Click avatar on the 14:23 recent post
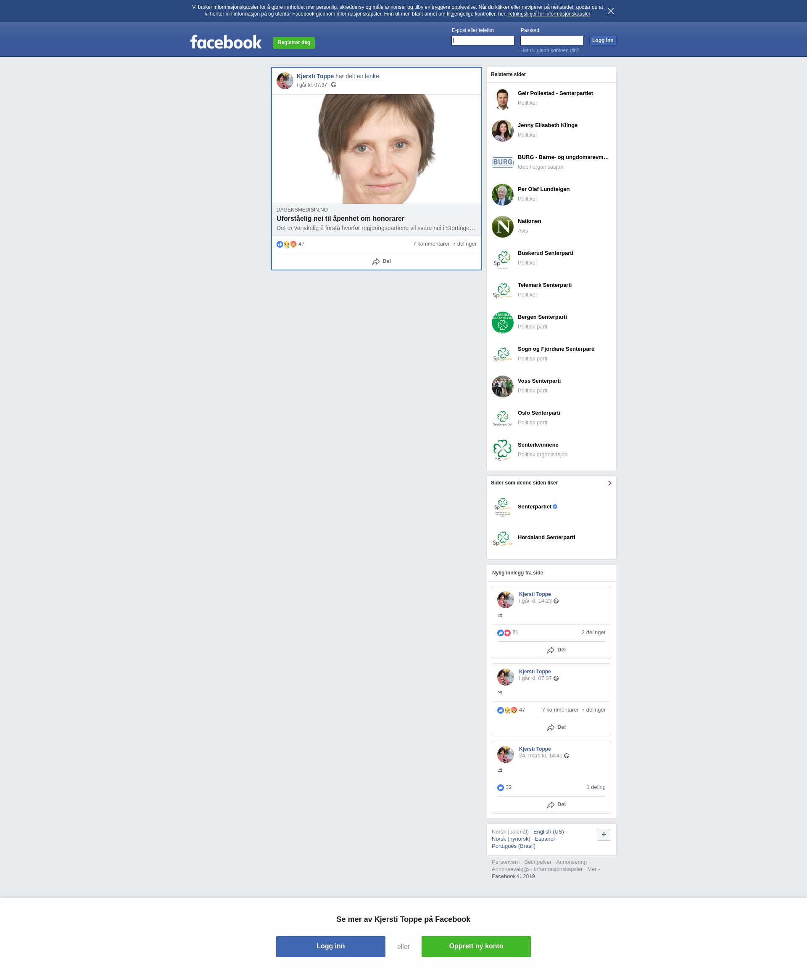807x974 pixels. coord(506,600)
